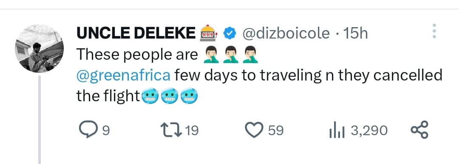The height and width of the screenshot is (164, 459).
Task: Click the slot machine emoji beside the name
Action: (208, 33)
